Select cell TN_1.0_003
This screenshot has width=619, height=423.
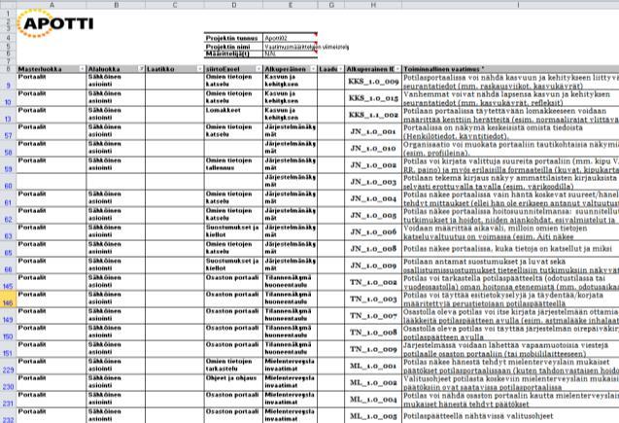click(x=373, y=299)
